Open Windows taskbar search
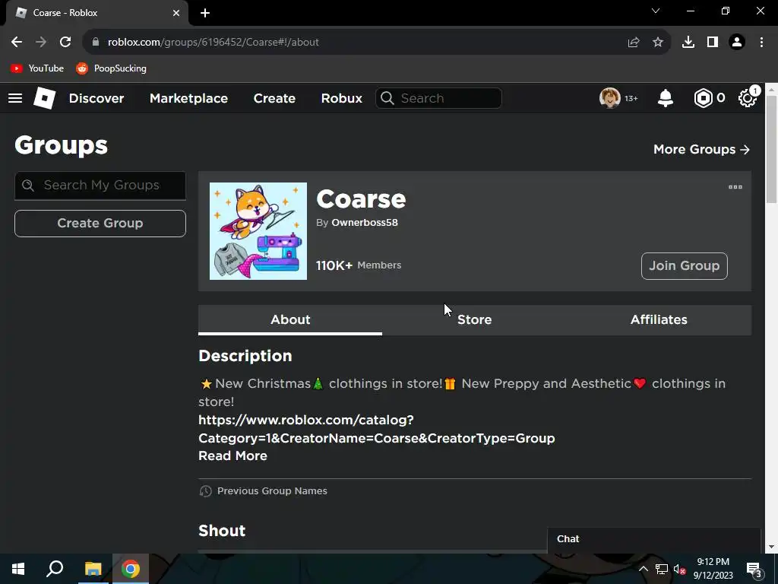 tap(55, 569)
